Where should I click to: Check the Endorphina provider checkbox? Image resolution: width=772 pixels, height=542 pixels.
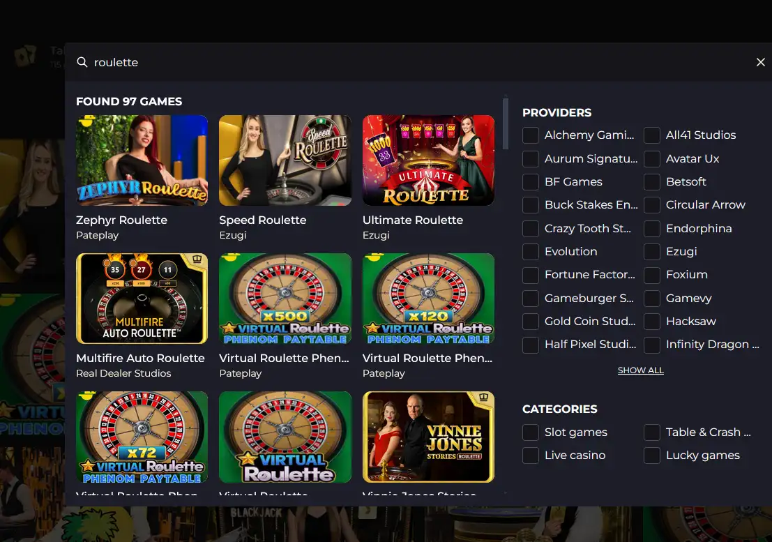(x=652, y=228)
